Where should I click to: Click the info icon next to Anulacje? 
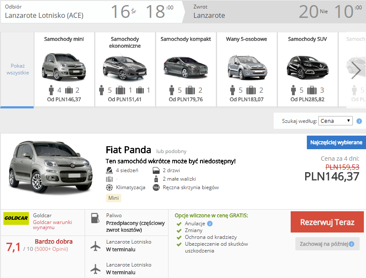[x=210, y=224]
